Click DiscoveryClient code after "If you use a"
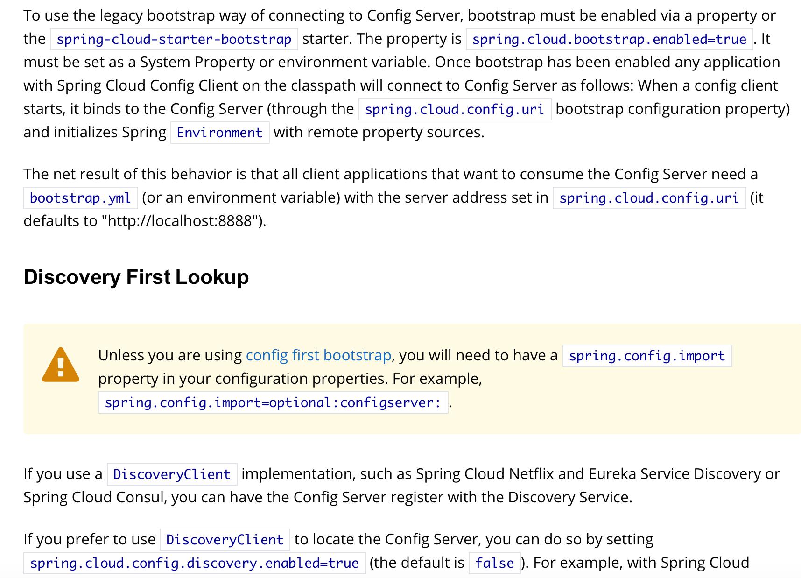801x578 pixels. point(172,474)
